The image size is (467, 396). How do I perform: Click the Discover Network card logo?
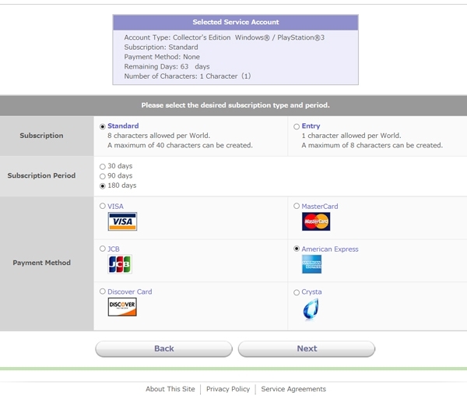point(122,307)
